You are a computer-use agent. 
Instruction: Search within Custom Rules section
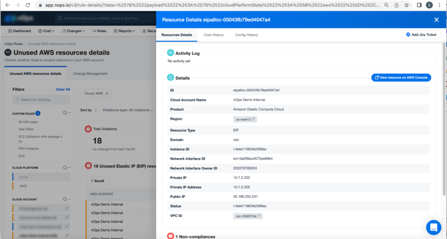coord(65,113)
